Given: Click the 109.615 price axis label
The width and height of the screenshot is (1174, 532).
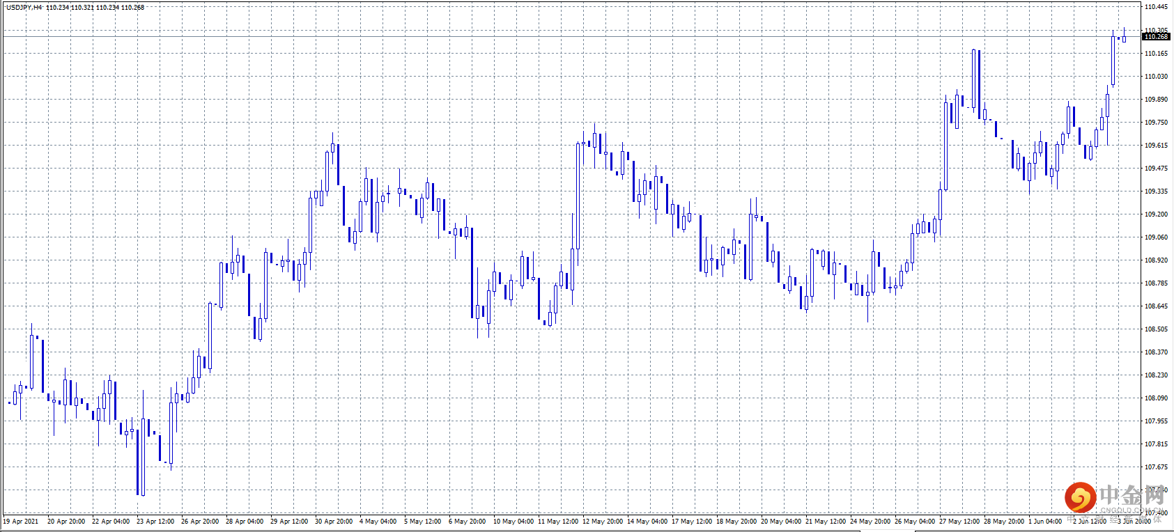Looking at the screenshot, I should [x=1156, y=146].
